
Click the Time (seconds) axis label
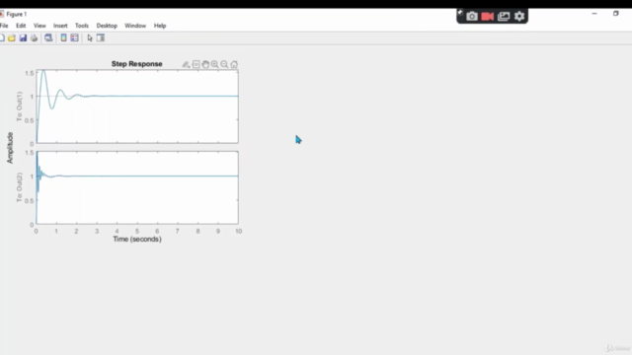pyautogui.click(x=137, y=239)
